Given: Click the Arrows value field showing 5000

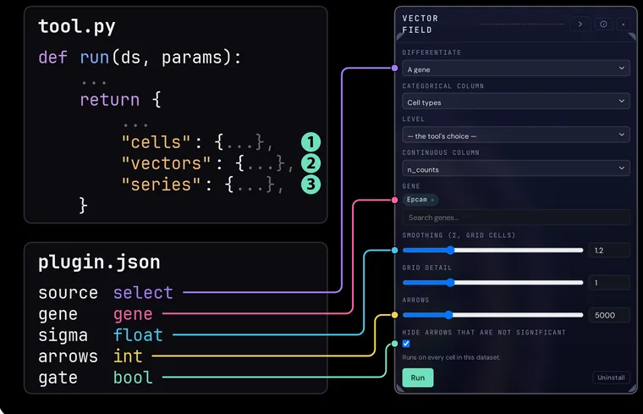Looking at the screenshot, I should (x=609, y=315).
